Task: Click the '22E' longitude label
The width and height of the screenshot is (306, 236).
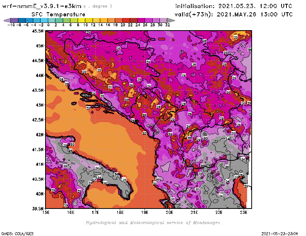Action: (219, 212)
